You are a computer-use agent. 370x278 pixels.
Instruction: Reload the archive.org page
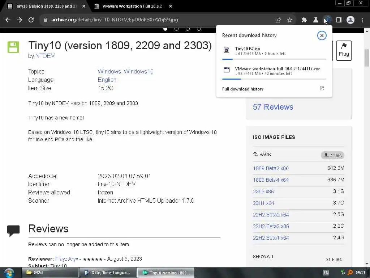(31, 20)
